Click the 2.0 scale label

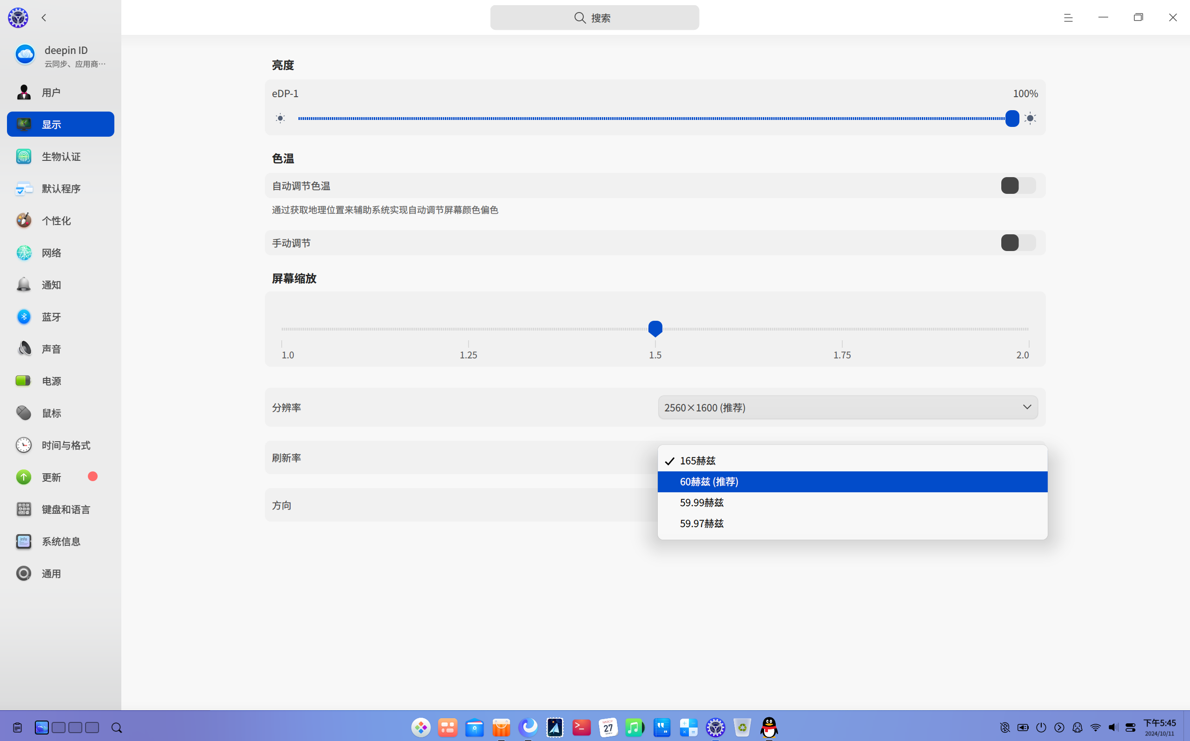click(1023, 355)
